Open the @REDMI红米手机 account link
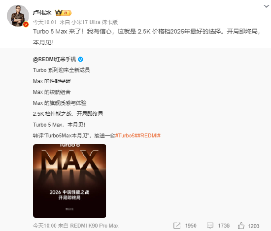271x231 pixels. pyautogui.click(x=54, y=59)
